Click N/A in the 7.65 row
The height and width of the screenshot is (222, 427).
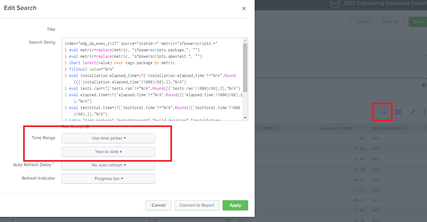click(x=376, y=139)
